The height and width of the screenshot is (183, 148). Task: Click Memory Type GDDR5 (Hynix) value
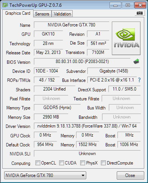57,108
